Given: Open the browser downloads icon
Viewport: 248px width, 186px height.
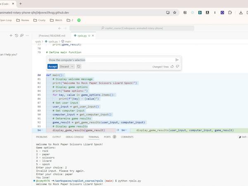Looking at the screenshot, I should click(x=241, y=12).
